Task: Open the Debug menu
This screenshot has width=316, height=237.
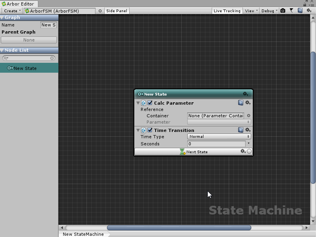Action: tap(269, 11)
